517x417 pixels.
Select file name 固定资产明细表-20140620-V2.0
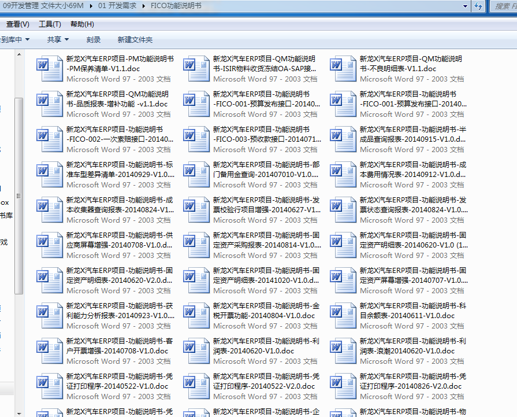tap(120, 275)
